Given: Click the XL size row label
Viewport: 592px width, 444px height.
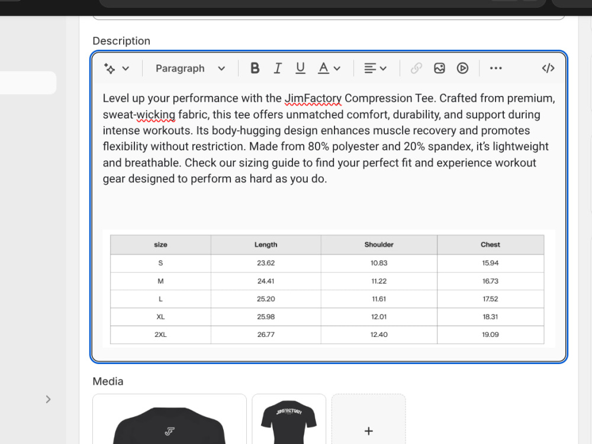Looking at the screenshot, I should 160,317.
